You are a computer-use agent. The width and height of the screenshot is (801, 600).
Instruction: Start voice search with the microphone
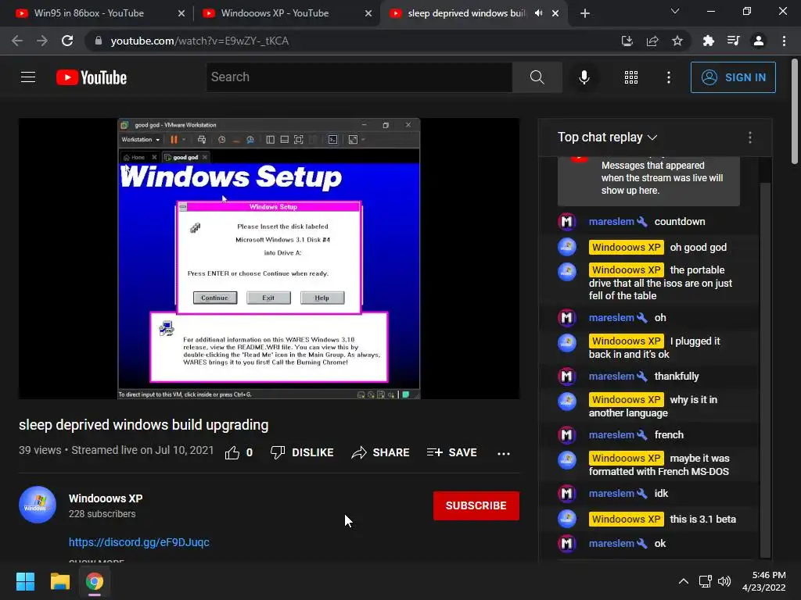584,77
